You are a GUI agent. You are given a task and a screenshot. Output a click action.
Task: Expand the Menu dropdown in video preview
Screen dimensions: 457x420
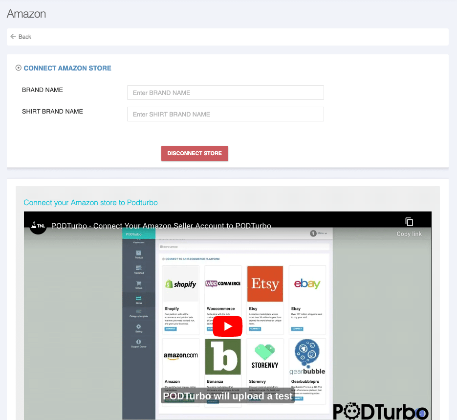coord(319,233)
